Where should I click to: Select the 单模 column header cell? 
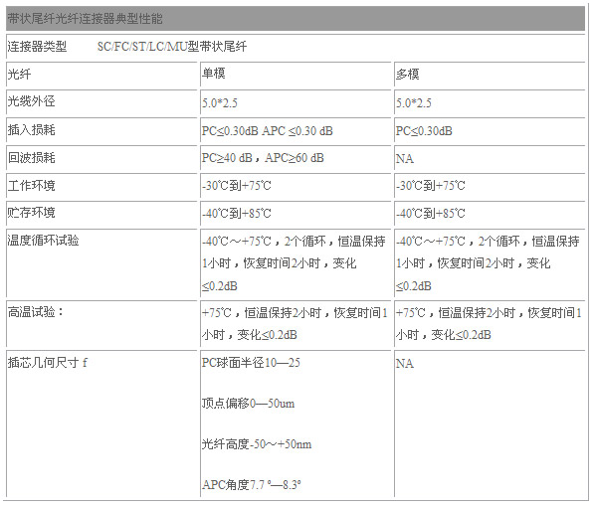point(296,75)
